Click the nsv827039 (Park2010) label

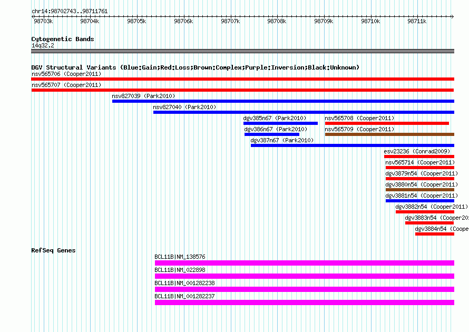tap(143, 96)
